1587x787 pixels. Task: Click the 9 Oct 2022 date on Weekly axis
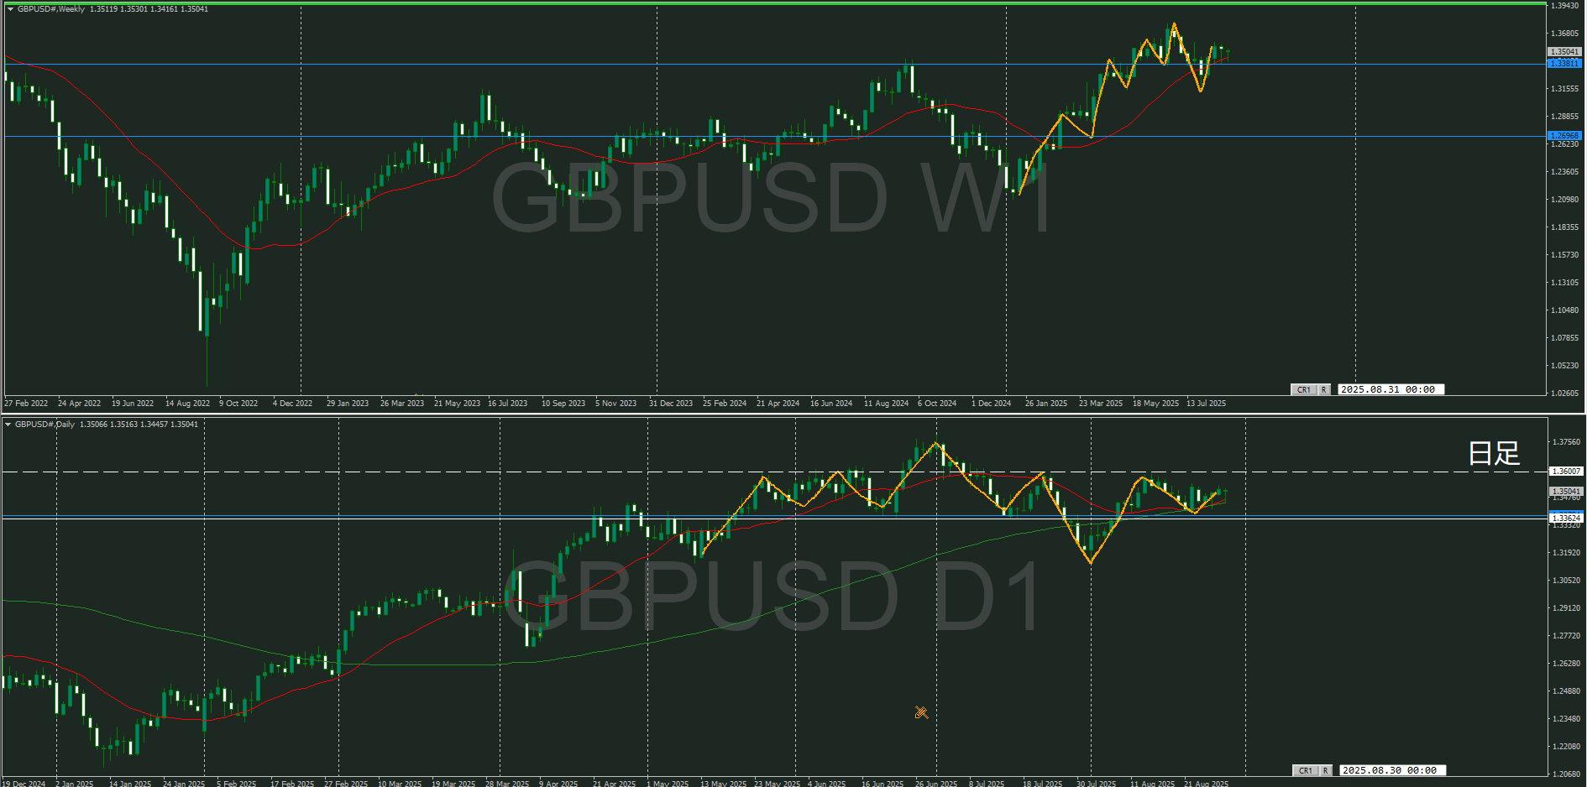click(238, 404)
